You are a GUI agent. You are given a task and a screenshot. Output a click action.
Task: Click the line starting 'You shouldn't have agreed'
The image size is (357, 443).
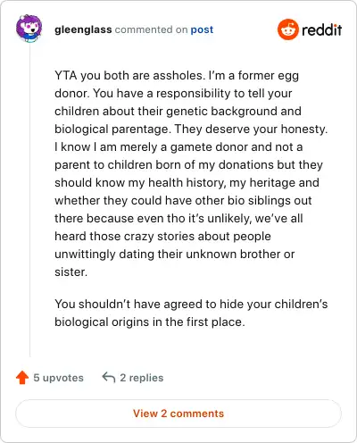[191, 304]
